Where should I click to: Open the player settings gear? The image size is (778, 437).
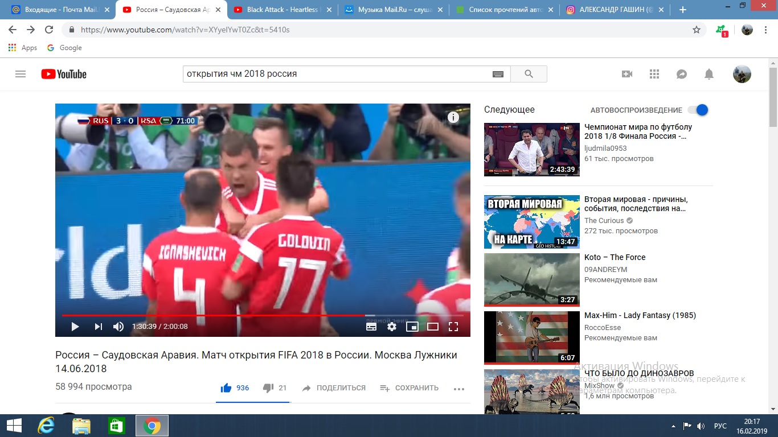(x=392, y=327)
